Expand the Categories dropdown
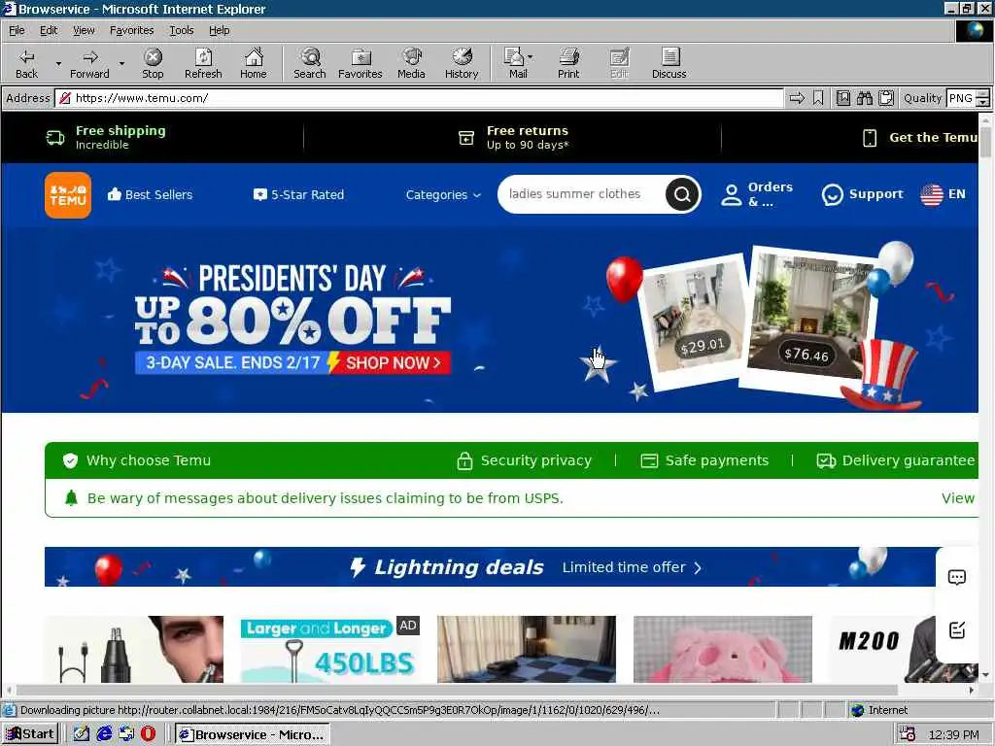Screen dimensions: 995x746 [x=443, y=194]
